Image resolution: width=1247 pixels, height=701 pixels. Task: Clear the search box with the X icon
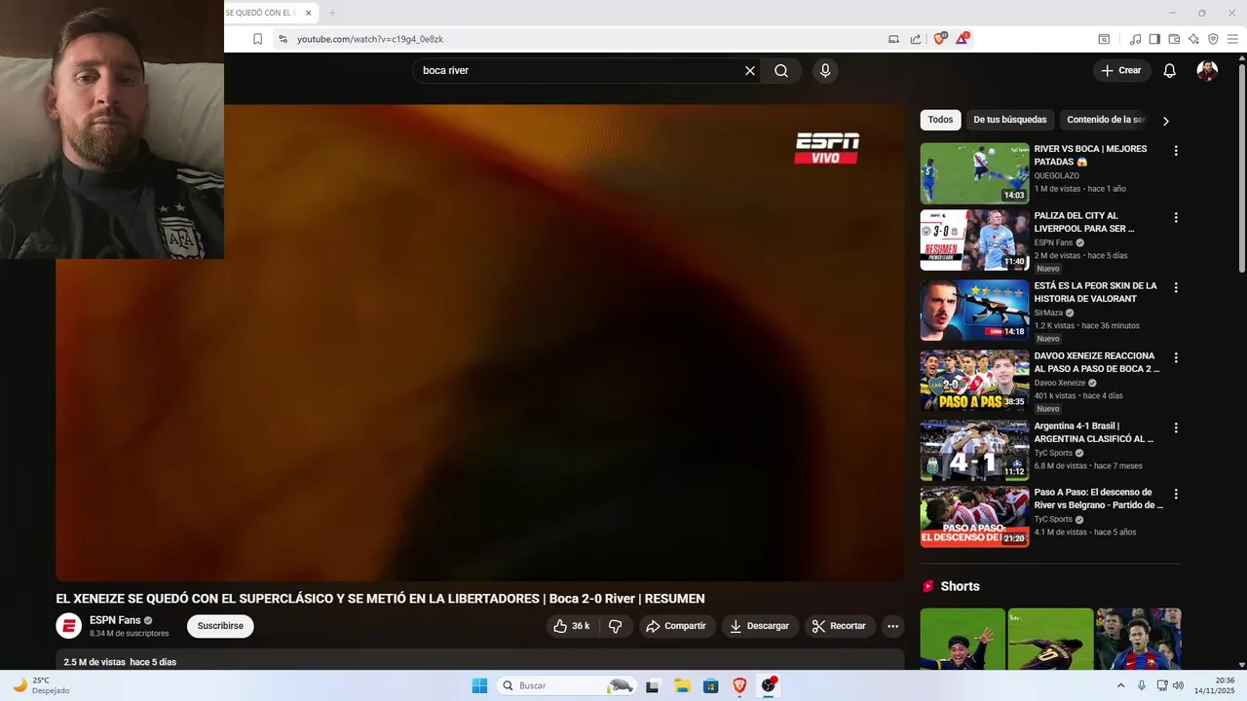pos(750,70)
